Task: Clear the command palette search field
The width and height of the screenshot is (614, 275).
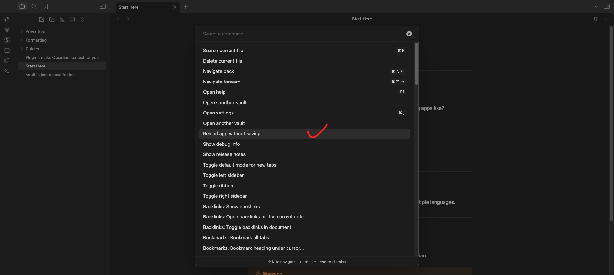Action: click(409, 34)
